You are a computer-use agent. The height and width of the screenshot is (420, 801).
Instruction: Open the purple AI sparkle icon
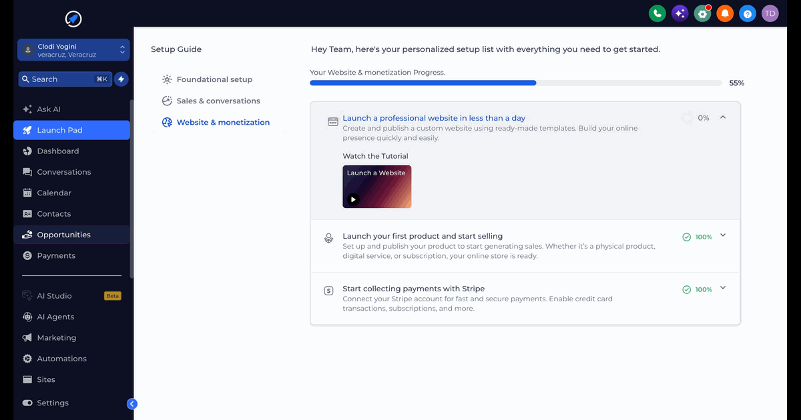tap(680, 13)
